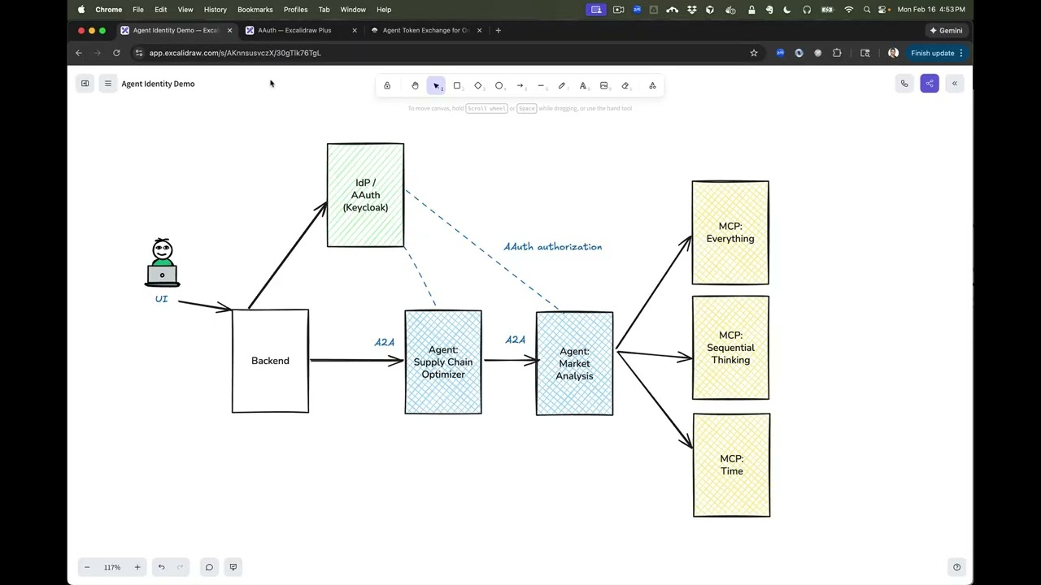Undo the last canvas action
The image size is (1041, 585).
pyautogui.click(x=161, y=567)
